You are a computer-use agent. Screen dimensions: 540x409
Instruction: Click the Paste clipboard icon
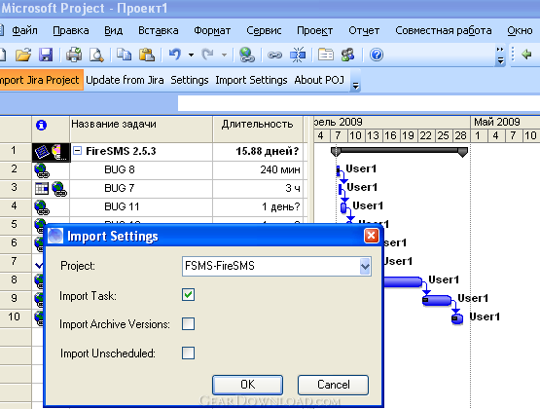pos(147,55)
